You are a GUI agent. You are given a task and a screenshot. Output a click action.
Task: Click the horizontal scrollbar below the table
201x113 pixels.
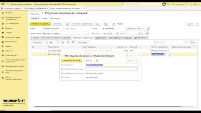point(107,107)
